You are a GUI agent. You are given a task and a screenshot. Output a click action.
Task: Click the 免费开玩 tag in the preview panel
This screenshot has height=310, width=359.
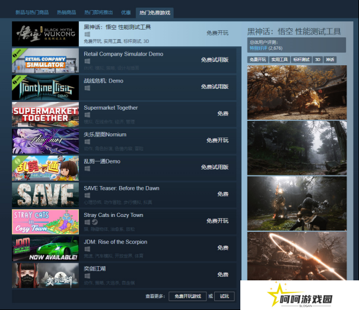[x=258, y=60]
